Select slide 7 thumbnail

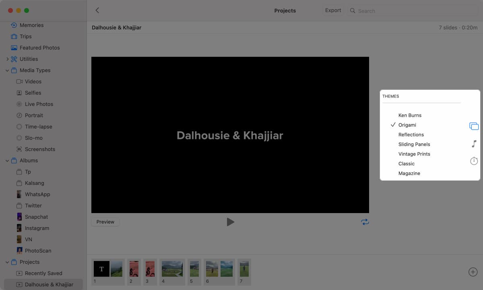coord(244,269)
